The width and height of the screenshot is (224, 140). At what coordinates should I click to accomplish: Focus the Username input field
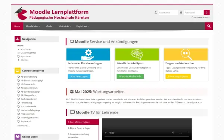coord(168,12)
